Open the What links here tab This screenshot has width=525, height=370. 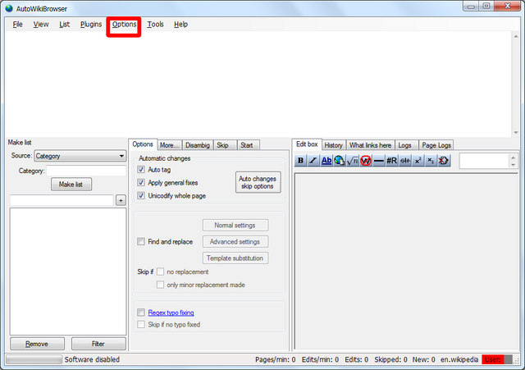tap(370, 145)
